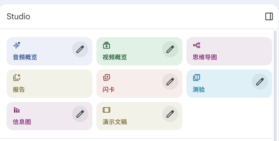Viewport: 279px width, 141px height.
Task: Click the infographic bar chart icon
Action: [17, 110]
